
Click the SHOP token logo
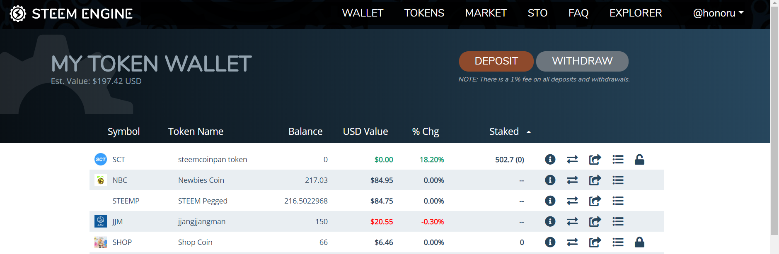point(101,242)
